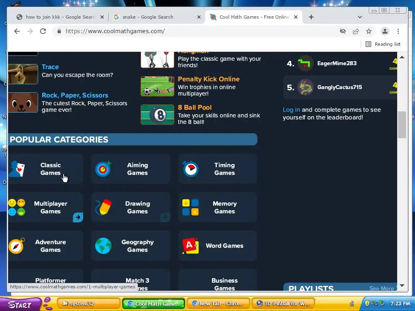Viewport: 415px width, 311px height.
Task: Click the EagerMime283 snake avatar
Action: tap(306, 63)
